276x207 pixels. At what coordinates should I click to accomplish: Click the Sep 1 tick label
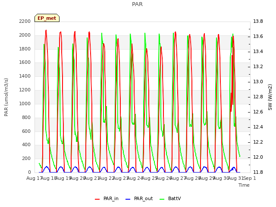pos(250,178)
